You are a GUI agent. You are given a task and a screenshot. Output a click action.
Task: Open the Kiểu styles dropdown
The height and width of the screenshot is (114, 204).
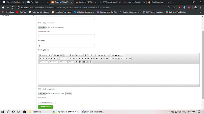[44, 62]
